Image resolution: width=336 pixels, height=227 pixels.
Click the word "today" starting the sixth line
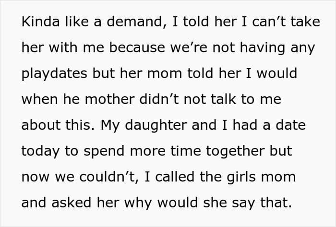click(39, 150)
